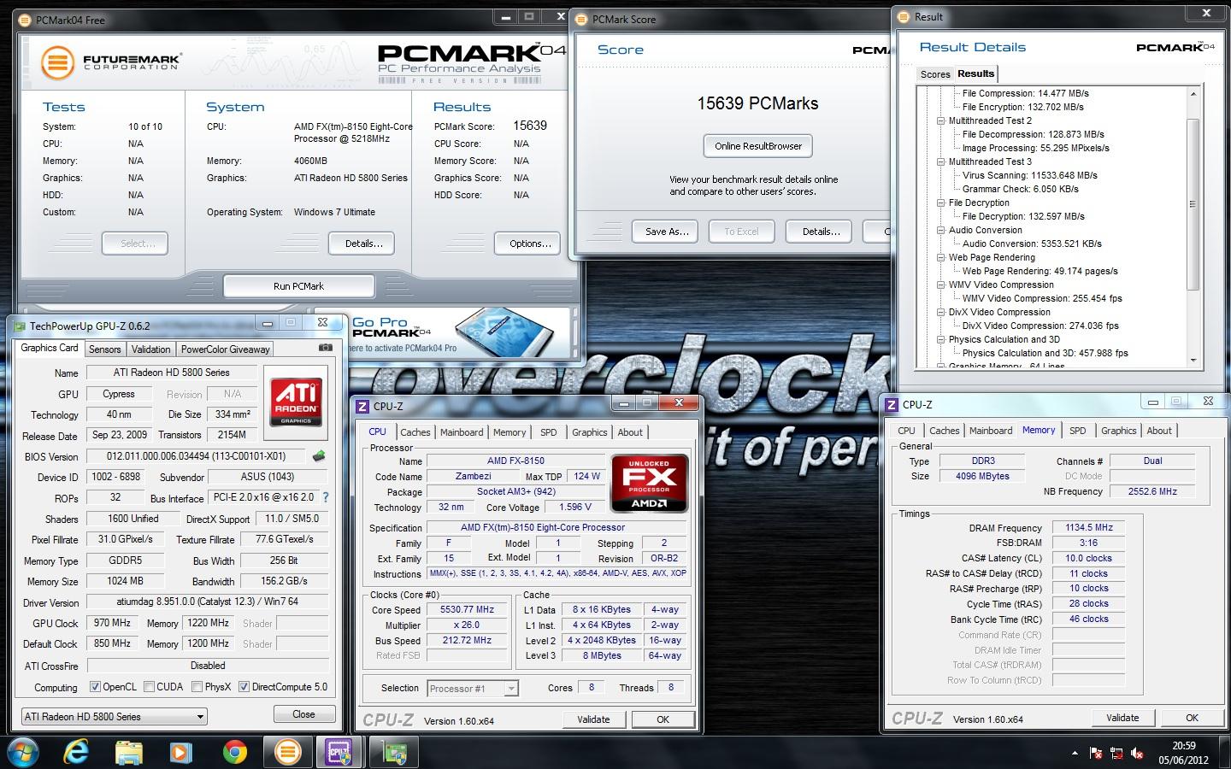Click the GPU-Z BIOS save chip icon

(x=319, y=455)
